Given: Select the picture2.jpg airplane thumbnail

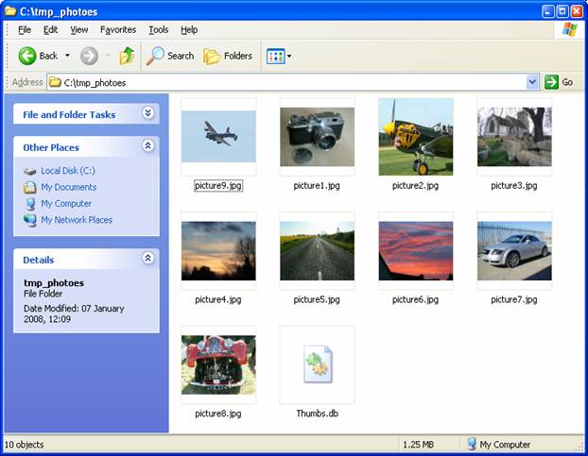Looking at the screenshot, I should tap(415, 137).
